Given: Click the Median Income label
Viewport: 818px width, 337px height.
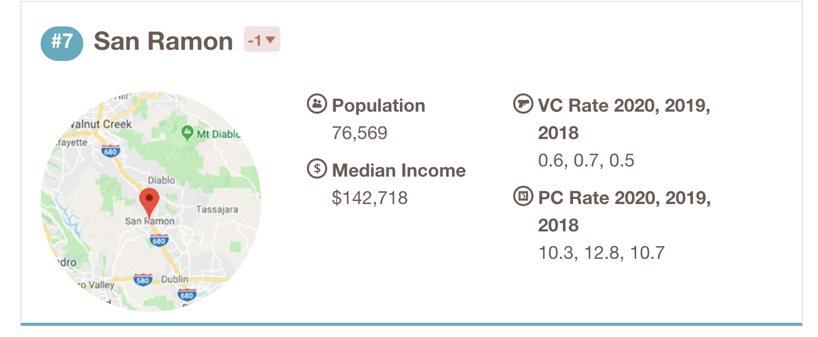Looking at the screenshot, I should tap(399, 170).
